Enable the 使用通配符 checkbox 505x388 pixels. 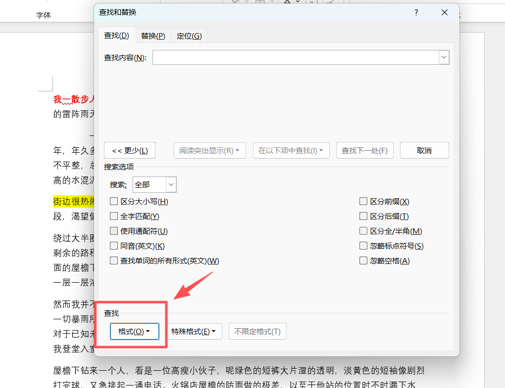(114, 231)
